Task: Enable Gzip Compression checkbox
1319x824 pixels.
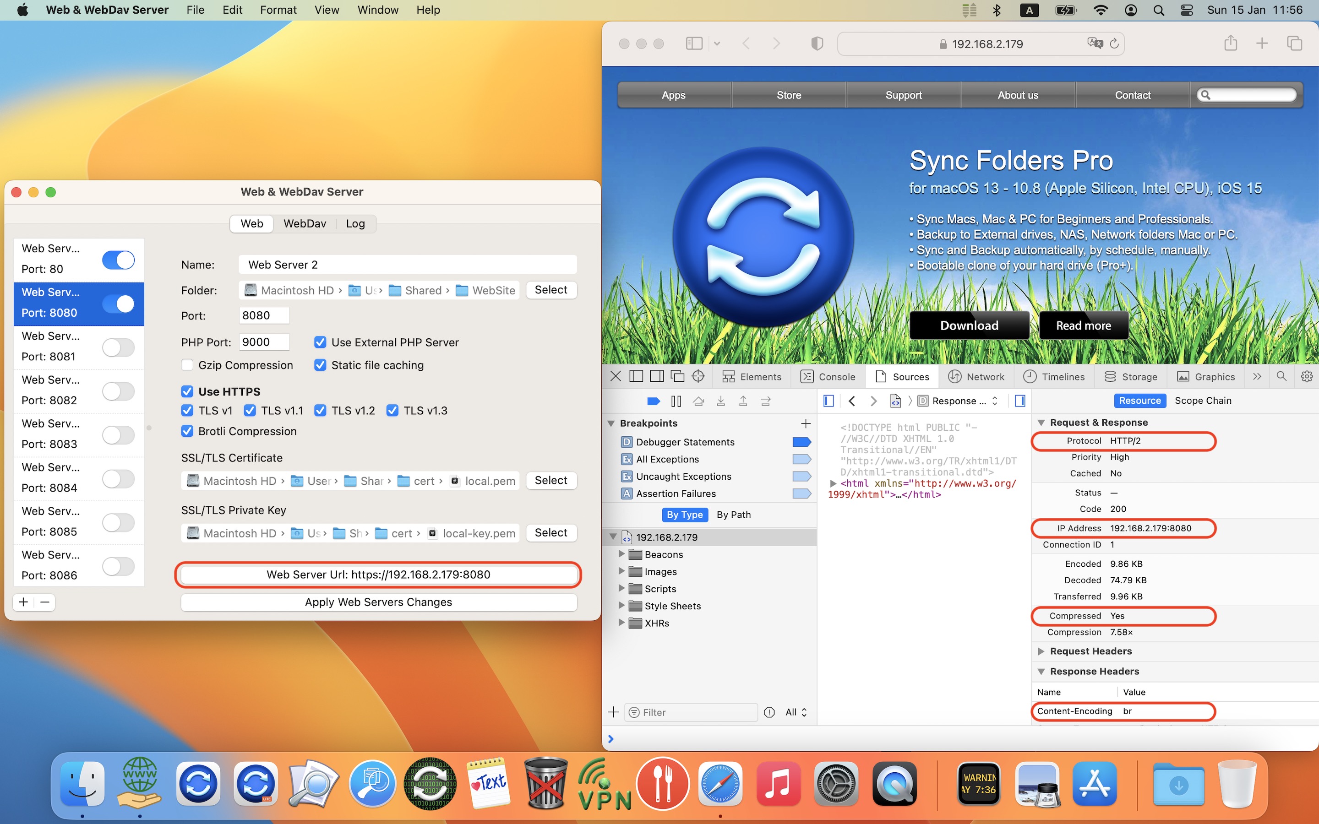Action: tap(187, 365)
